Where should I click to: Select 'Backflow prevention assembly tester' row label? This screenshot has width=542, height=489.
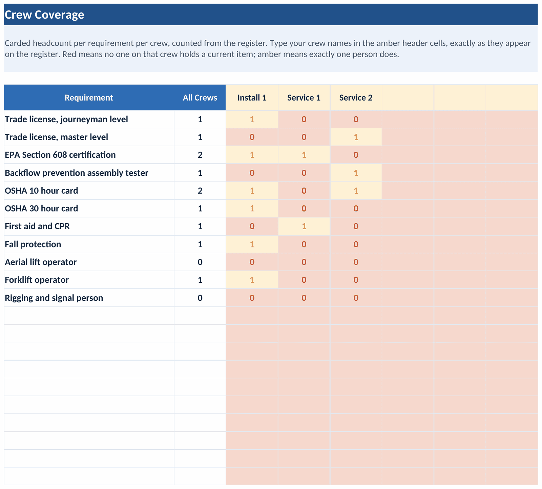click(89, 173)
